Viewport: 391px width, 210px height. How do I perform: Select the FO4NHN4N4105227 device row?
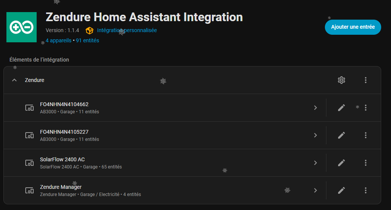(x=151, y=135)
